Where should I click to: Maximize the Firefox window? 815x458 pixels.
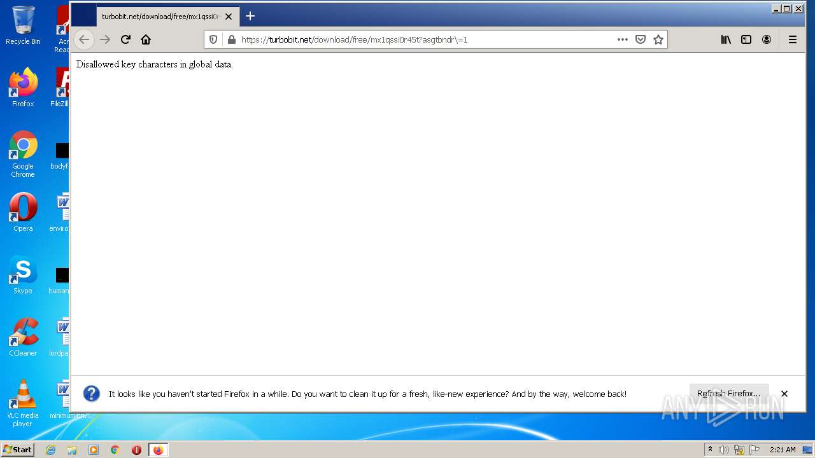(x=787, y=9)
